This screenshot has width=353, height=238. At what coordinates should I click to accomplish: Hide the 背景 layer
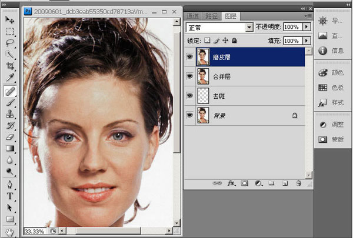coord(190,116)
